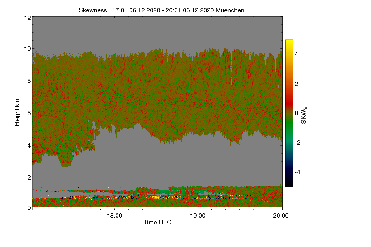
Task: Click the black bottom of the colorbar
Action: (289, 183)
